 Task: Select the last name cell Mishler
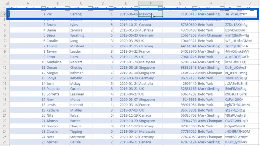click(81, 110)
